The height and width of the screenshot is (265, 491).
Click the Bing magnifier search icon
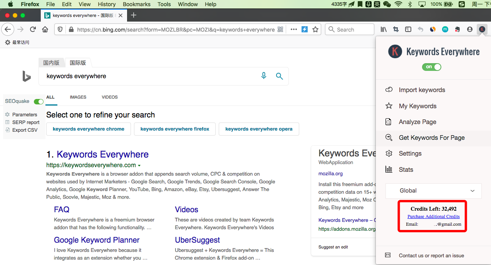280,76
